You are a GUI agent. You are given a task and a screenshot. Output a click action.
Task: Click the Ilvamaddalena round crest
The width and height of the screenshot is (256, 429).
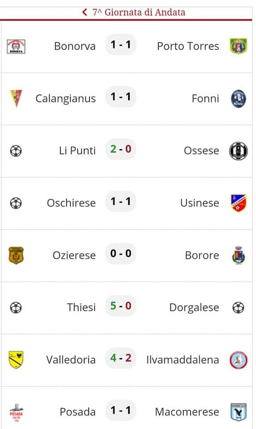[x=239, y=360]
